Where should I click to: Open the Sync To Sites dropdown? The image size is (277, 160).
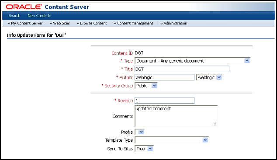point(144,149)
